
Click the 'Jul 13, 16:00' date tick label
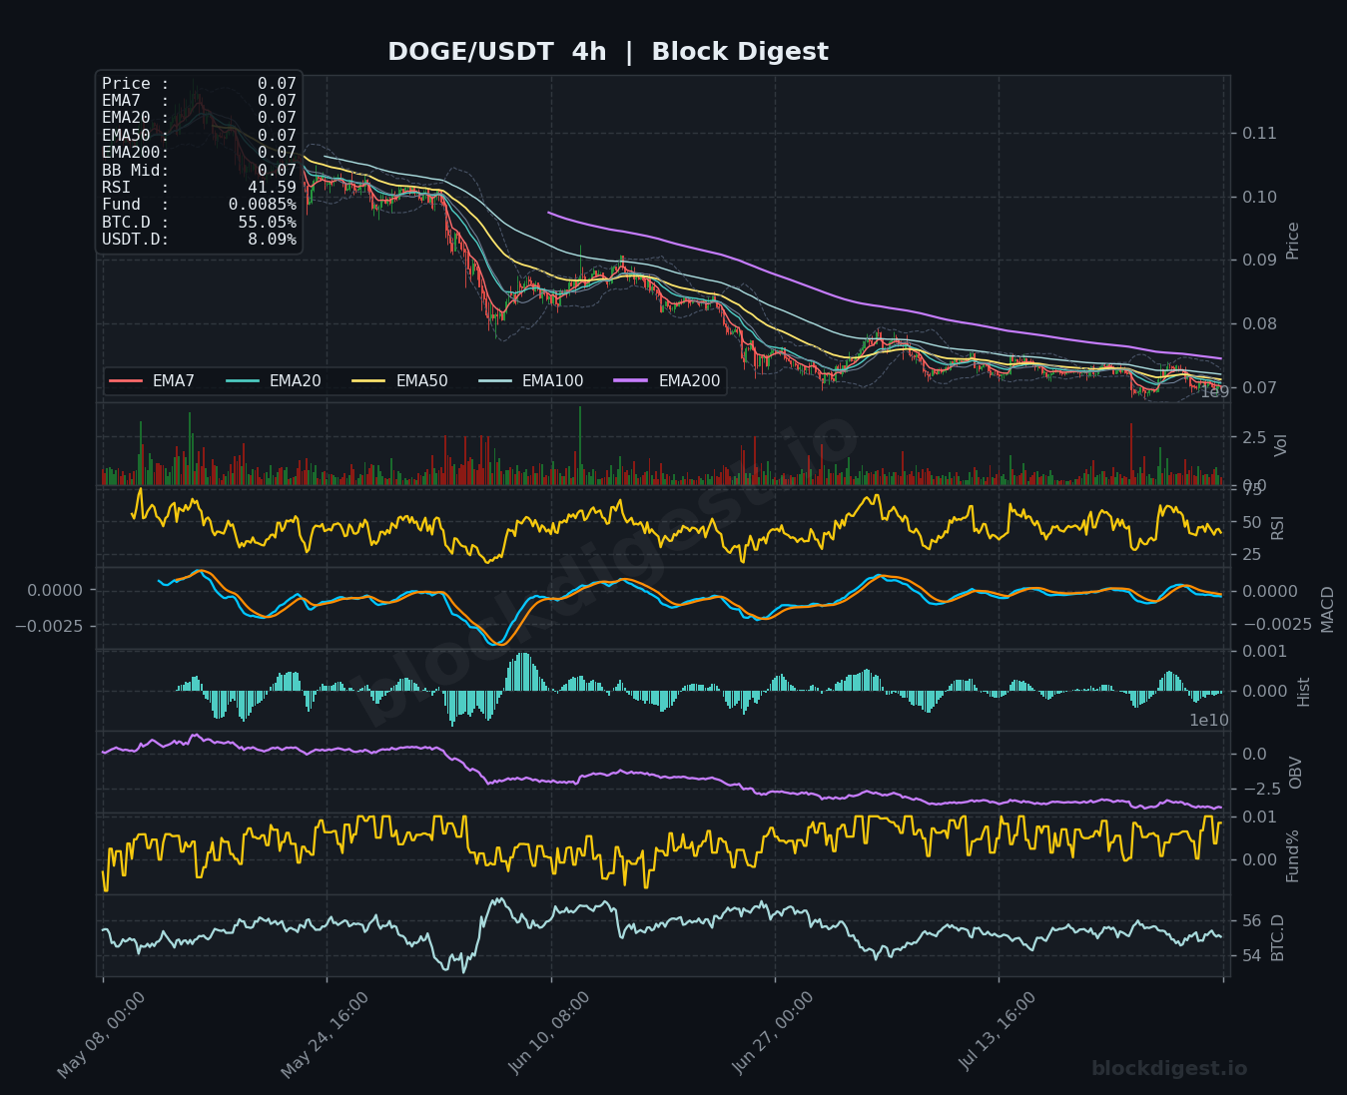point(1000,1032)
